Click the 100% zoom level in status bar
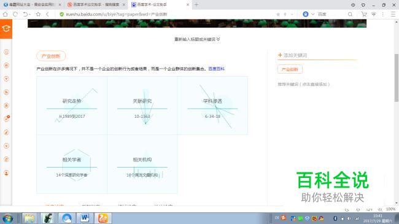Screen dimensions: 399x224 (390, 209)
